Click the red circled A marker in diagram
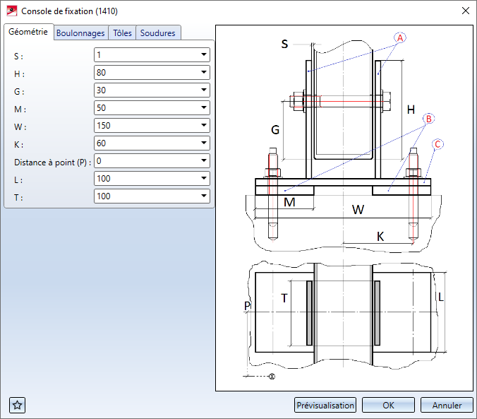Viewport: 477px width, 419px height. click(400, 38)
